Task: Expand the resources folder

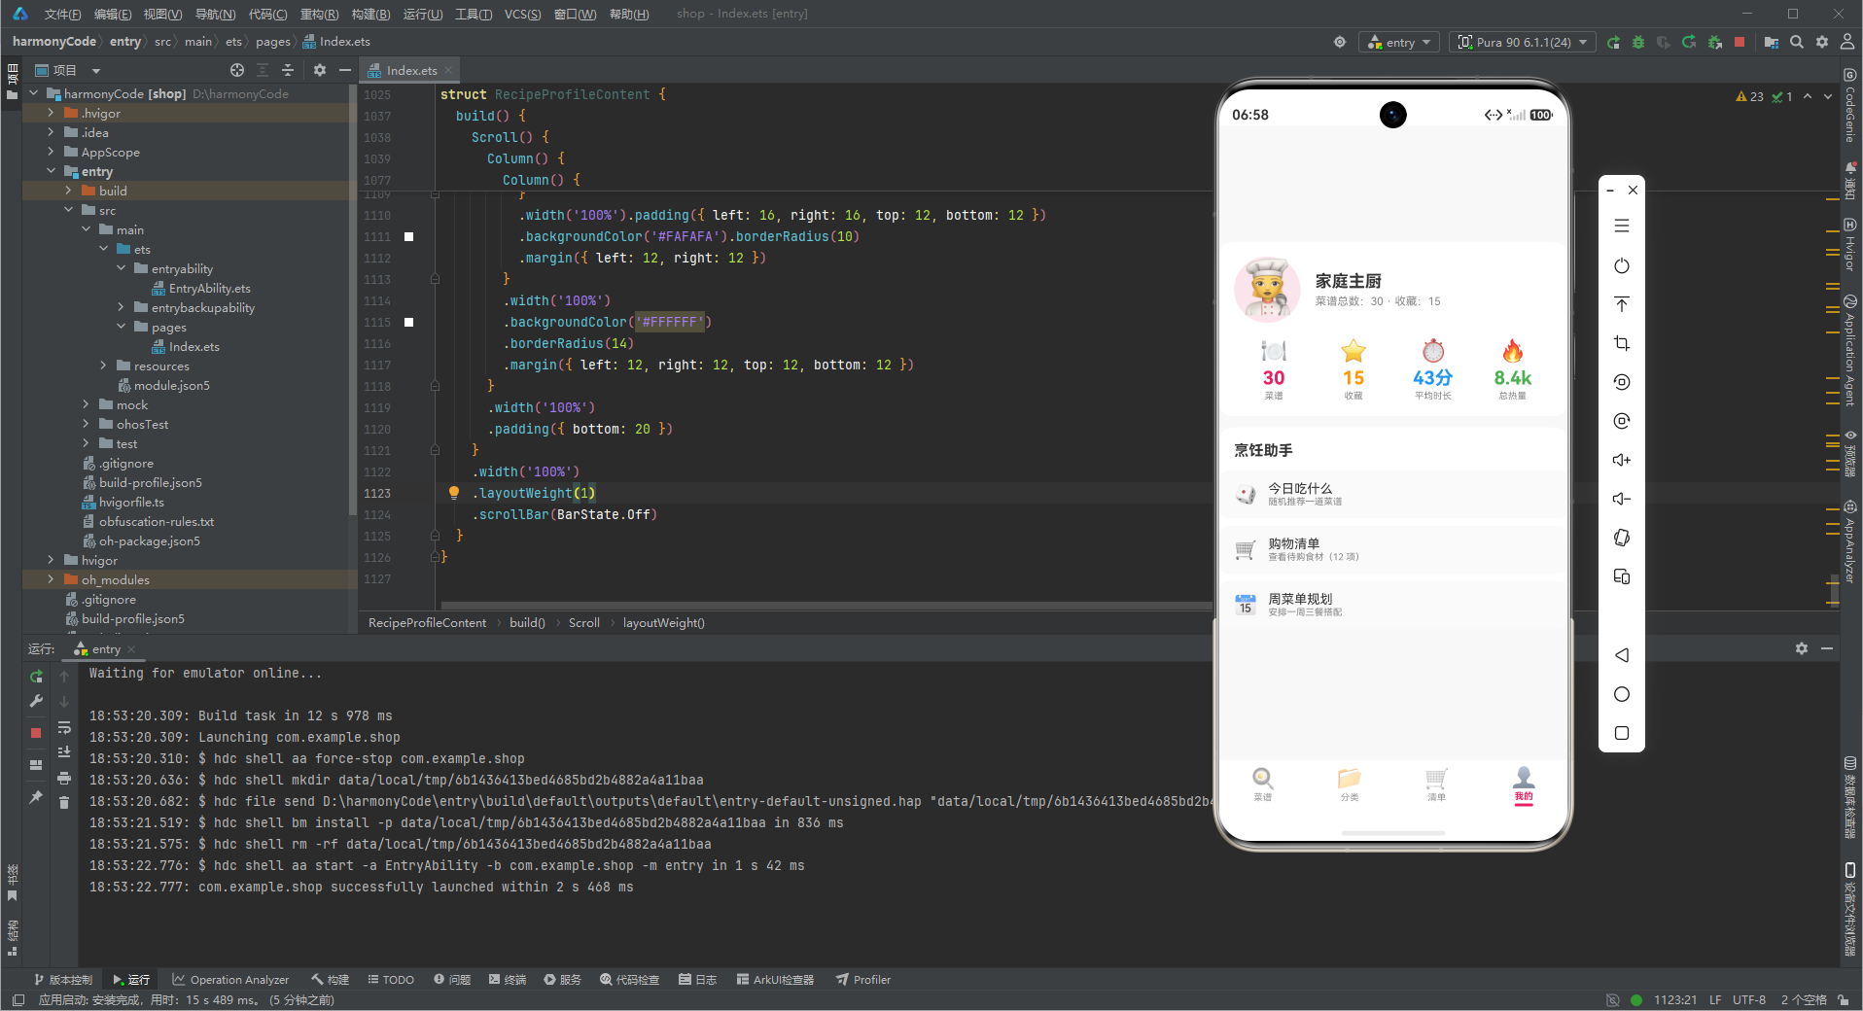Action: click(103, 366)
